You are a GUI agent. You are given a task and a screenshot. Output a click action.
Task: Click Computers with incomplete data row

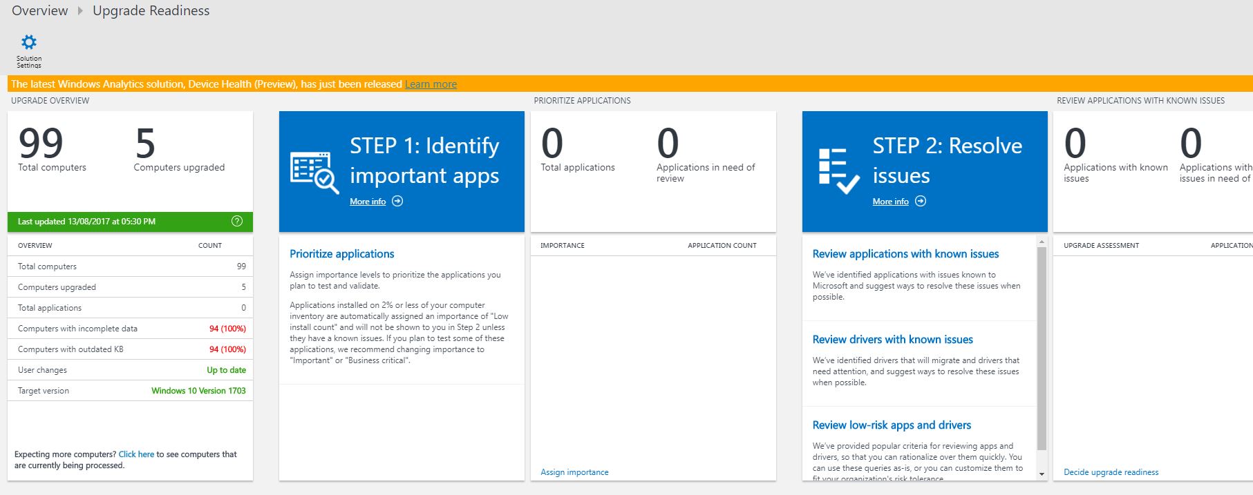pos(131,329)
